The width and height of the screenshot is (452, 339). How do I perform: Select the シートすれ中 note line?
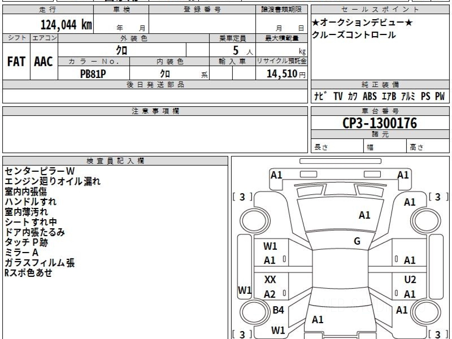point(31,222)
